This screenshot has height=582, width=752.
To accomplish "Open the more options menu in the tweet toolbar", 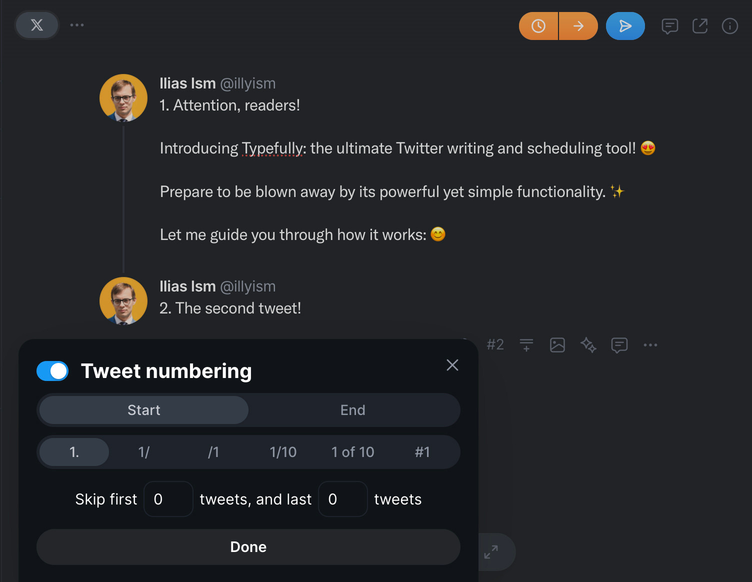I will pyautogui.click(x=650, y=345).
